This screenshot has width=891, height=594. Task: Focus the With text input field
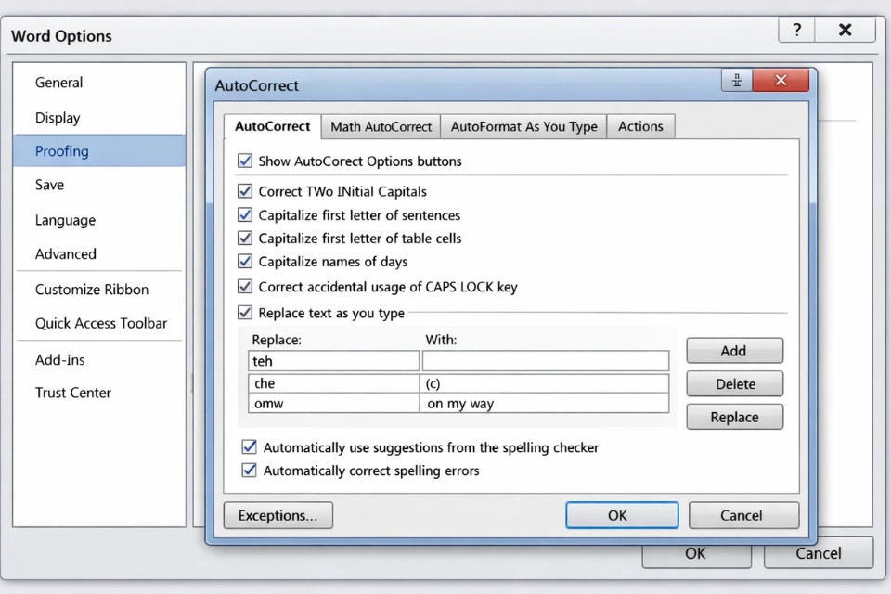(545, 361)
